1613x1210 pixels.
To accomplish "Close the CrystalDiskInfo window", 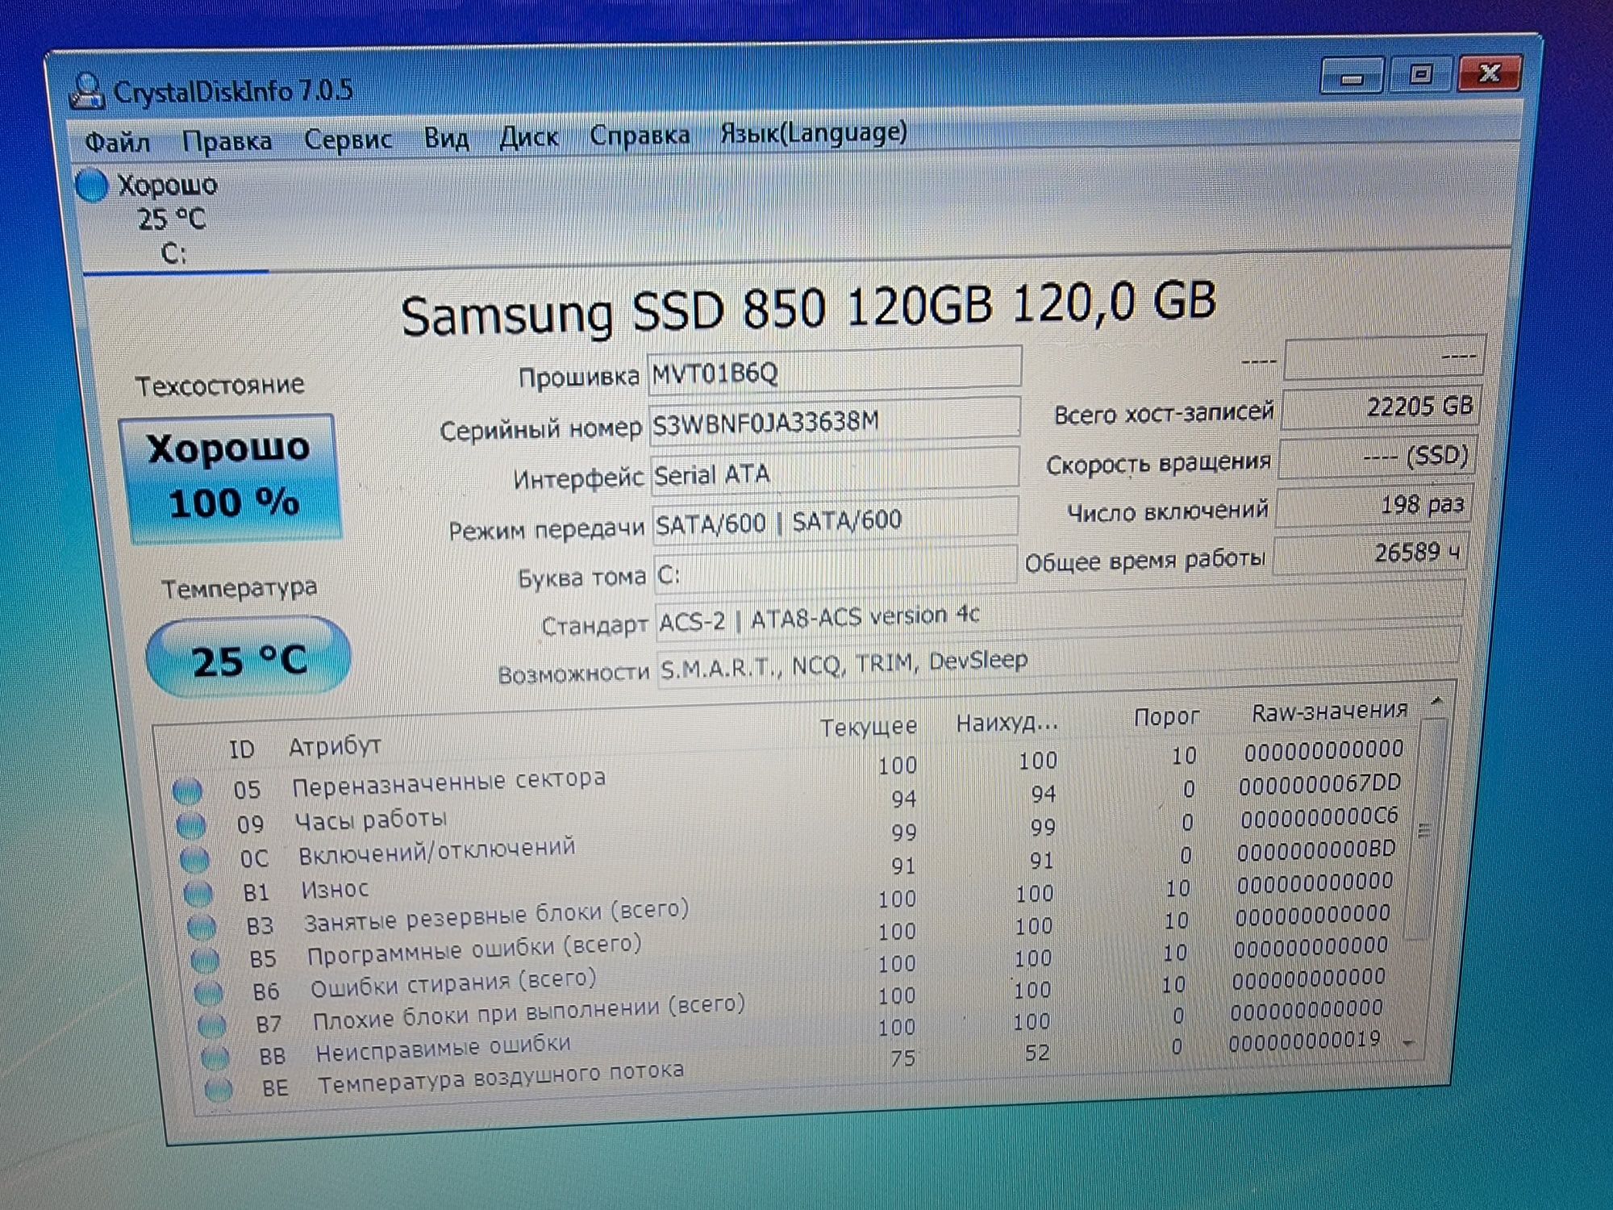I will (x=1490, y=73).
